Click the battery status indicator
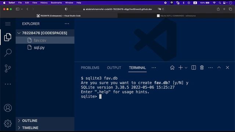The image size is (235, 132). tap(205, 3)
